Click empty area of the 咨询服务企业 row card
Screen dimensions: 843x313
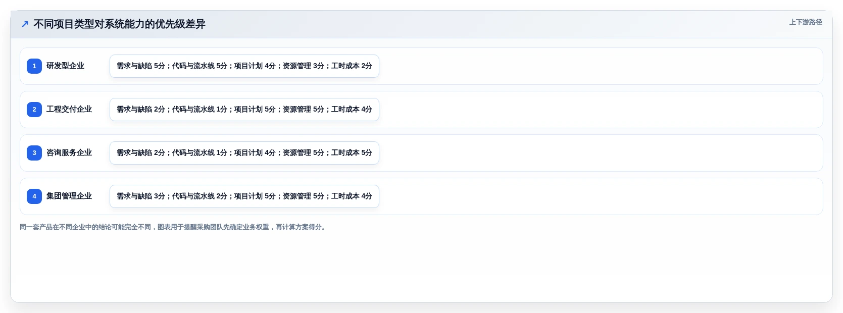[x=601, y=153]
